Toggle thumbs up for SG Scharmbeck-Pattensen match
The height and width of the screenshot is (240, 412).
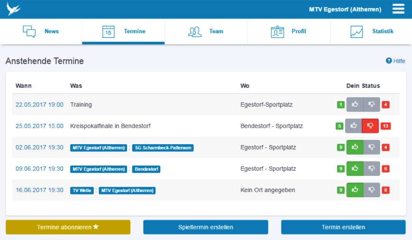pyautogui.click(x=355, y=147)
